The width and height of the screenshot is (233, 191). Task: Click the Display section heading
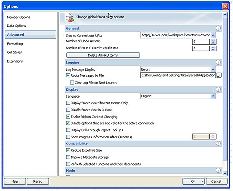pyautogui.click(x=72, y=90)
